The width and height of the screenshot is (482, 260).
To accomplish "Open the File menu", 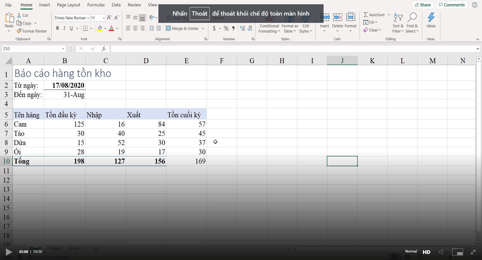I will point(8,5).
